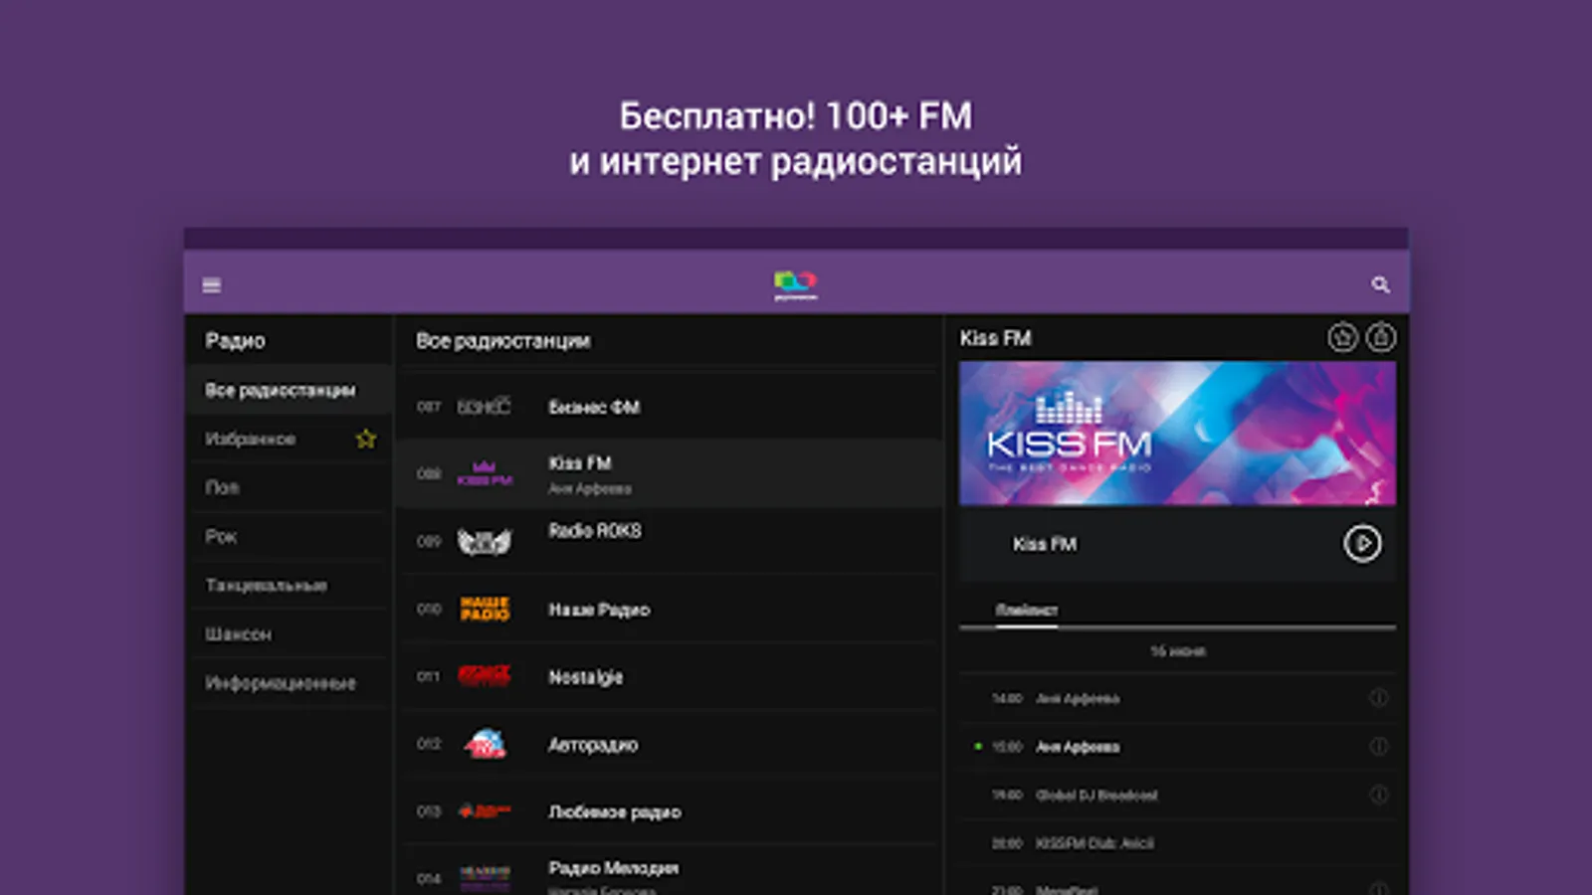Screen dimensions: 1592x895
Task: Open the search magnifier in the top bar
Action: (1380, 285)
